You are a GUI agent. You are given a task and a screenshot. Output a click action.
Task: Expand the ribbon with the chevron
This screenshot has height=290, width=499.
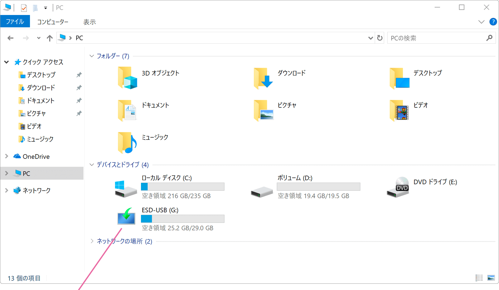point(481,22)
